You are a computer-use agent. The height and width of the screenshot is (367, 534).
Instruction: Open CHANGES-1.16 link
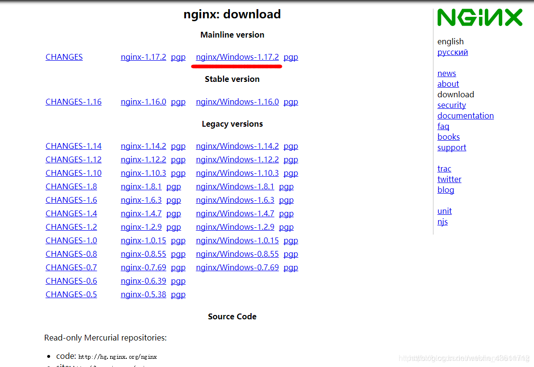tap(74, 102)
